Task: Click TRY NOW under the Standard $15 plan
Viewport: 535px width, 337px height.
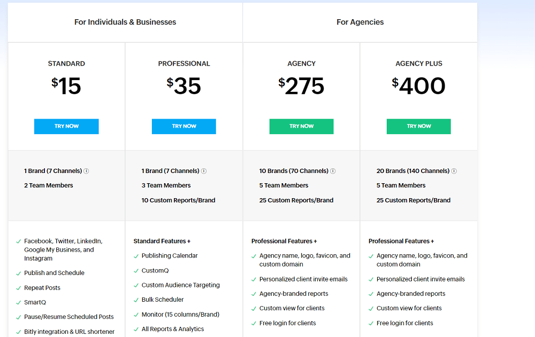Action: pos(66,127)
